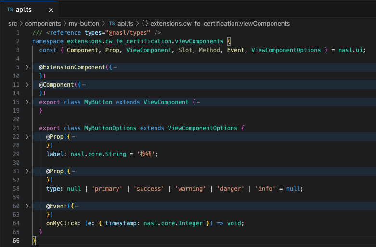The height and width of the screenshot is (247, 376).
Task: Switch to the api.ts editor tab
Action: [x=25, y=9]
